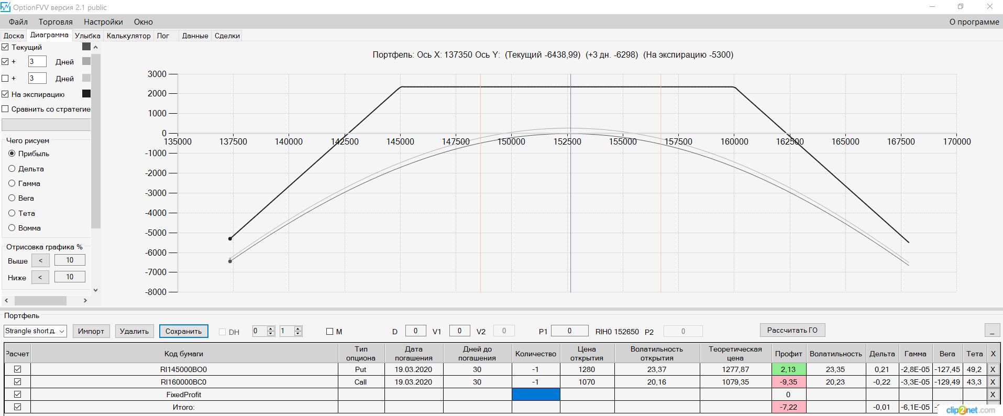Click the OptionFVV app icon in title bar

tap(5, 7)
